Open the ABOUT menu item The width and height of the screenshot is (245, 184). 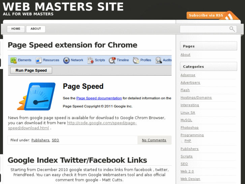pyautogui.click(x=36, y=29)
